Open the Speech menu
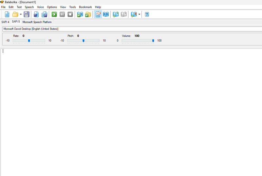 [x=29, y=7]
